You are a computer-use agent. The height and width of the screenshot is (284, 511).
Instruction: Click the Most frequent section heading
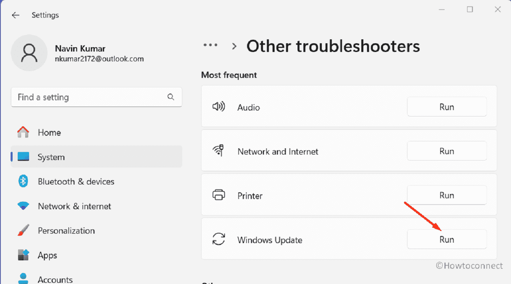229,75
